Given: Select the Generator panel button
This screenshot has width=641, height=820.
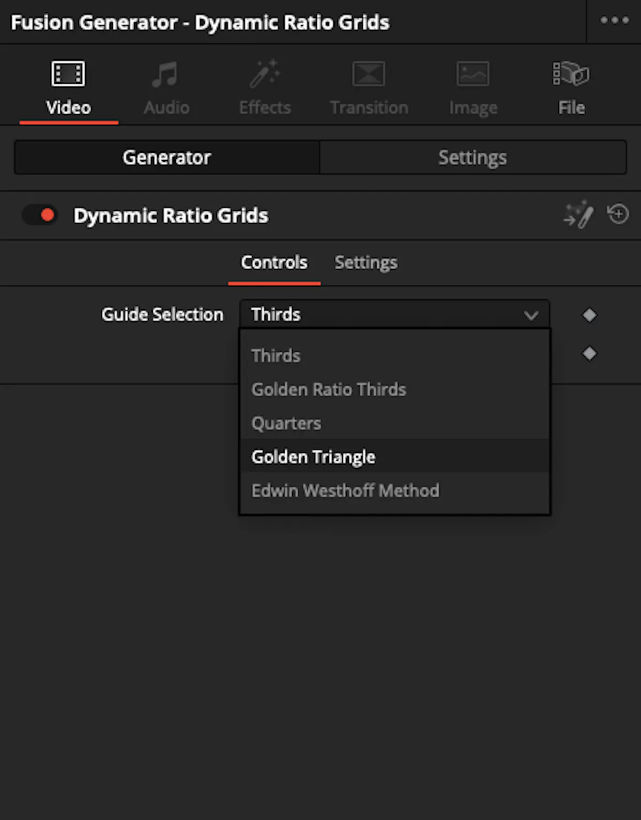Looking at the screenshot, I should point(167,157).
